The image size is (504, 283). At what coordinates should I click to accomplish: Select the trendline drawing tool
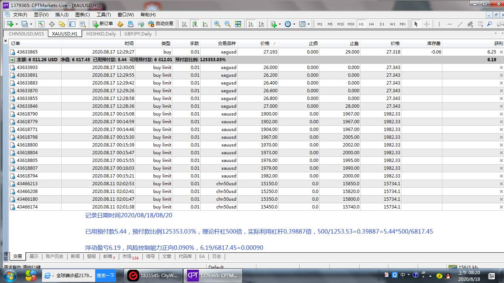[460, 24]
